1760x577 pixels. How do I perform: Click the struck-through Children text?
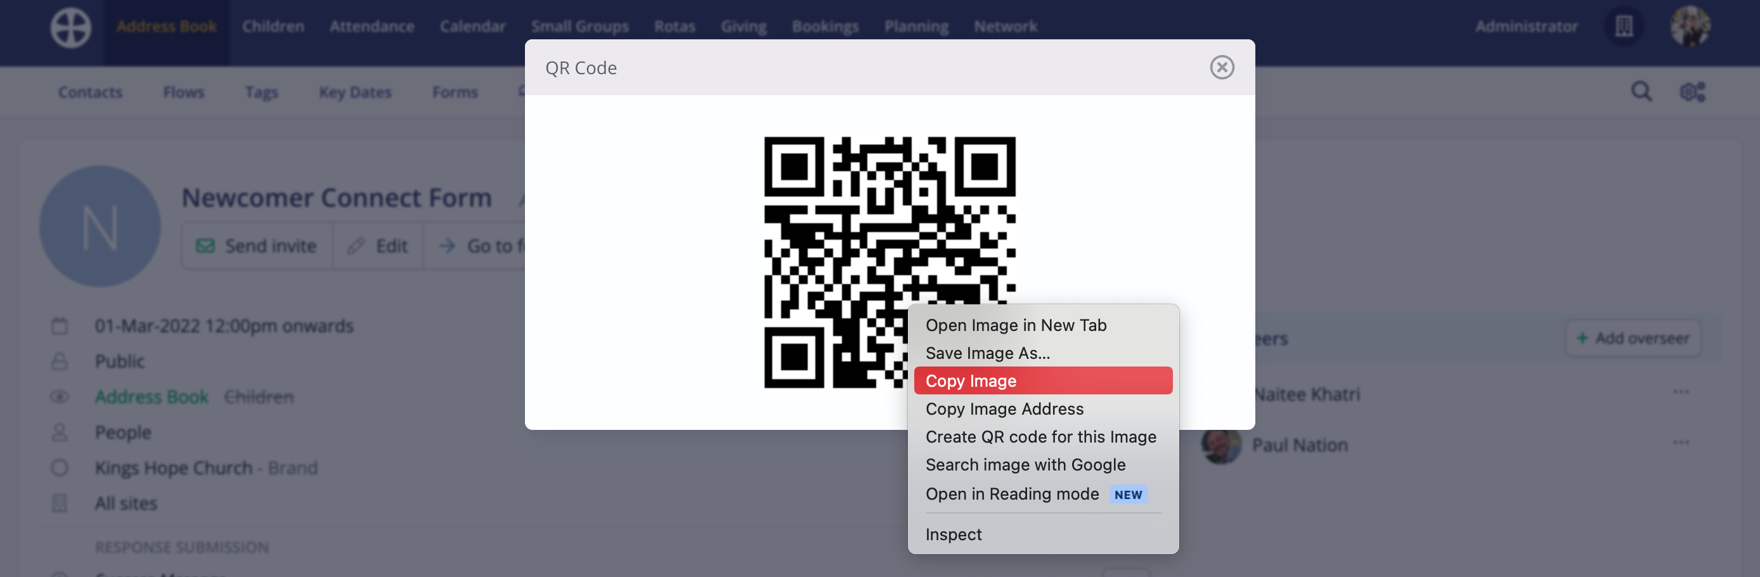pos(259,396)
